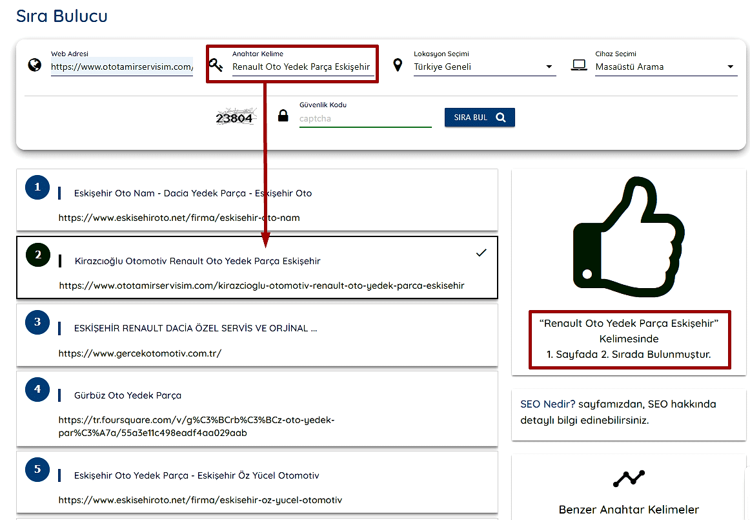Click into the captcha input field
This screenshot has height=520, width=750.
click(x=365, y=119)
